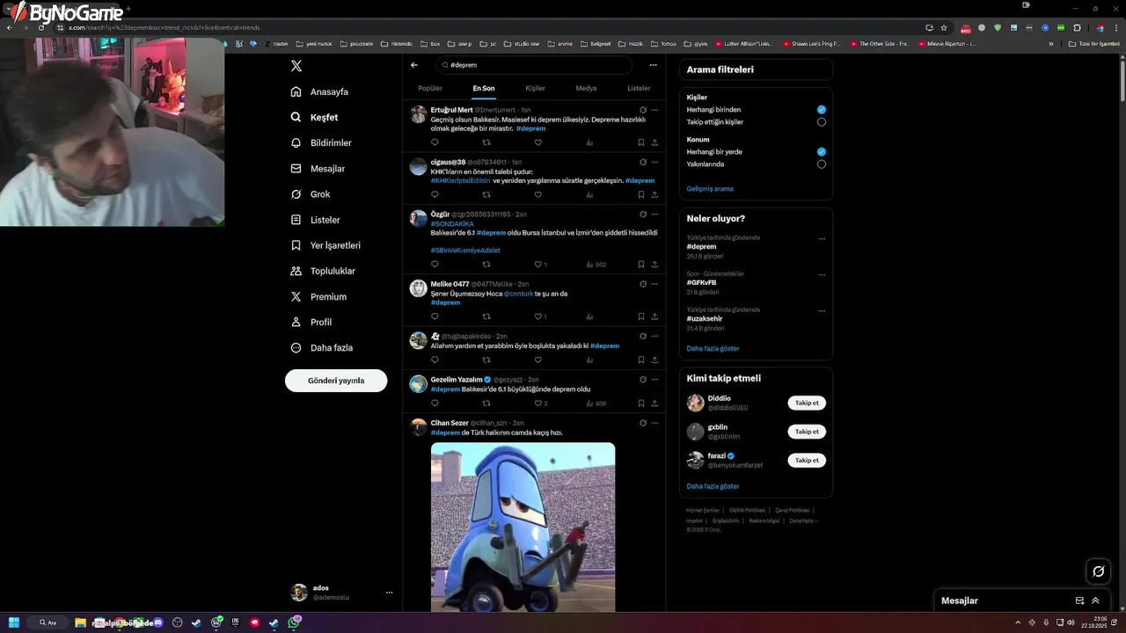The height and width of the screenshot is (633, 1126).
Task: Open Windows taskbar search box
Action: (49, 622)
